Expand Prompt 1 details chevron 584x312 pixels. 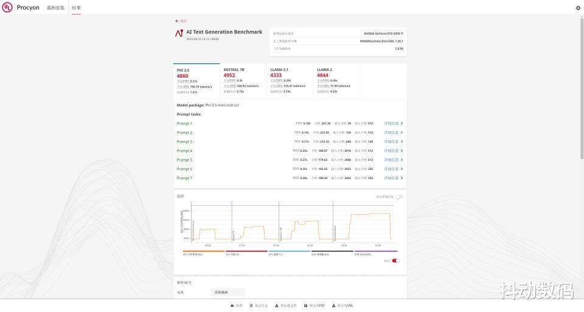401,123
